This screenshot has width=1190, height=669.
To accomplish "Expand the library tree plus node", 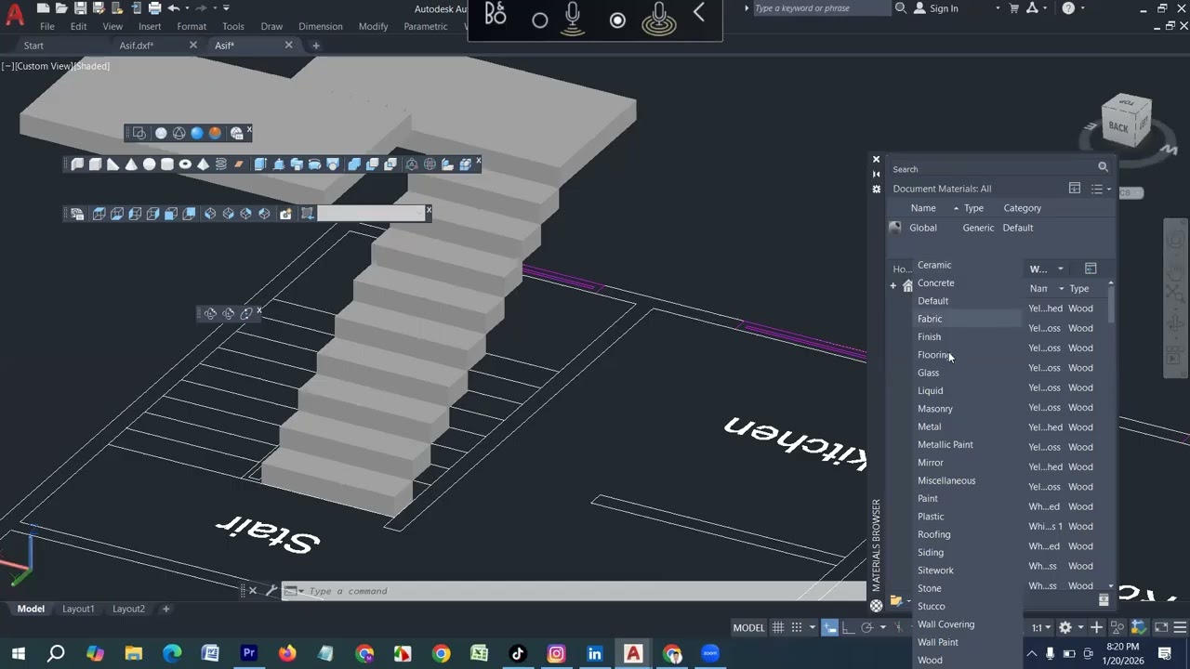I will [893, 286].
